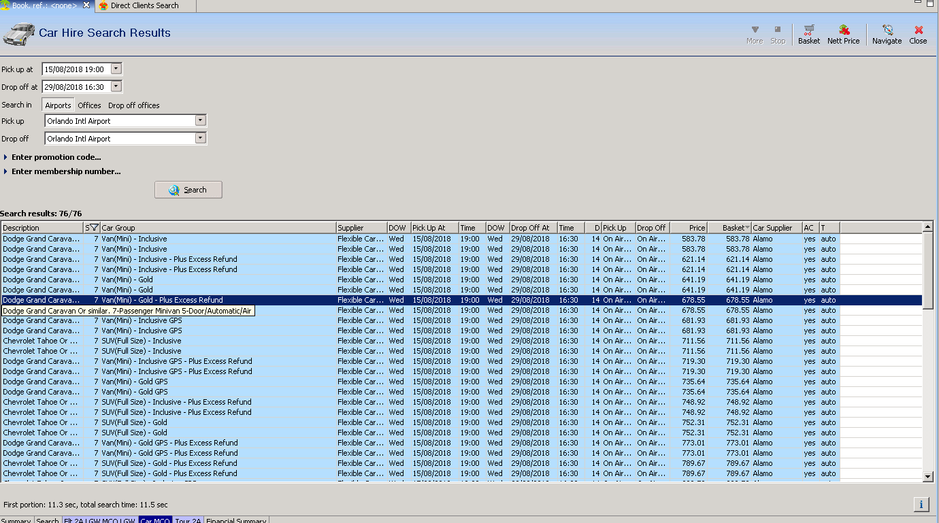Open the Drop off at date dropdown
The width and height of the screenshot is (939, 523).
coord(116,86)
